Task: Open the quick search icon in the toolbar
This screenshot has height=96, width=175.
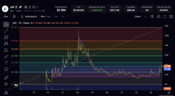Action: point(152,16)
